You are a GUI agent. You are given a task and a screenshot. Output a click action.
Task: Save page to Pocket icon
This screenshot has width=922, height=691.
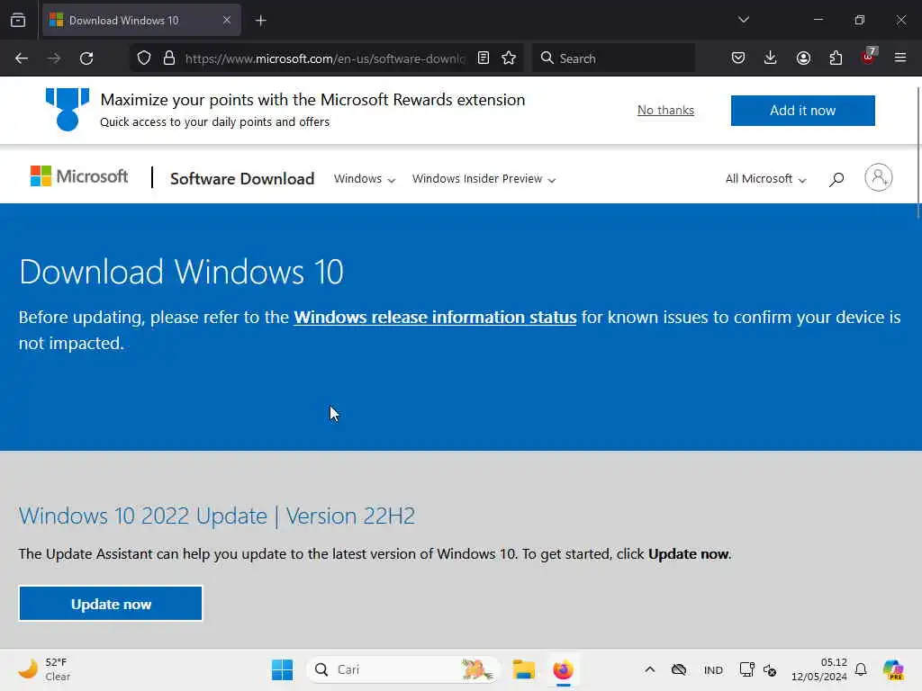pyautogui.click(x=738, y=58)
